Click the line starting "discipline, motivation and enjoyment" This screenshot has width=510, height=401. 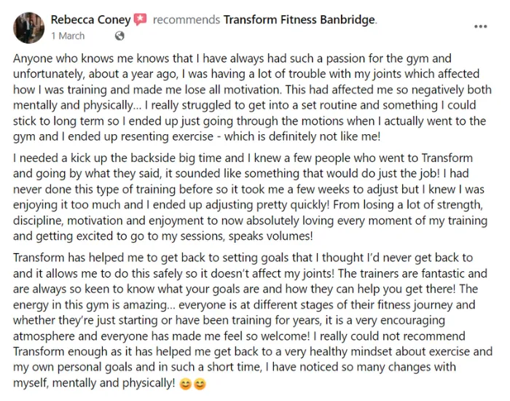(250, 220)
